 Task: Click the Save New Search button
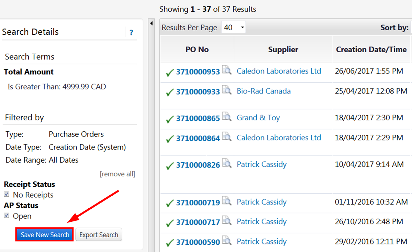45,235
